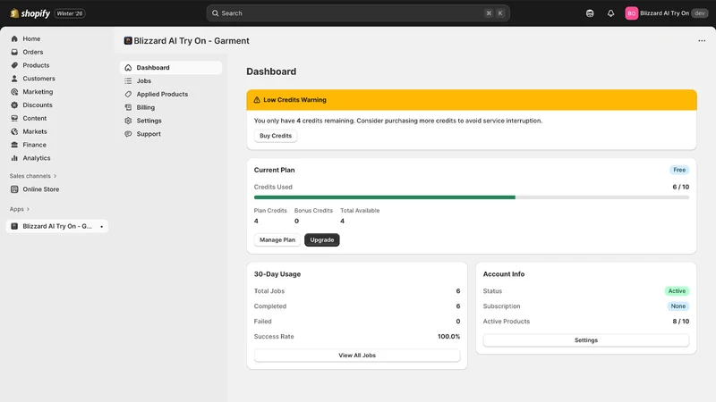This screenshot has width=716, height=402.
Task: Click the Orders inbox icon
Action: [x=14, y=52]
